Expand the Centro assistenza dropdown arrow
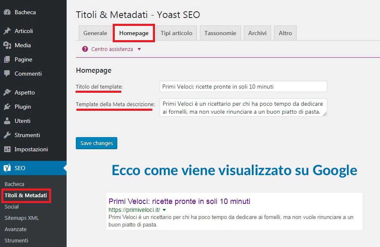This screenshot has width=380, height=247. 139,49
